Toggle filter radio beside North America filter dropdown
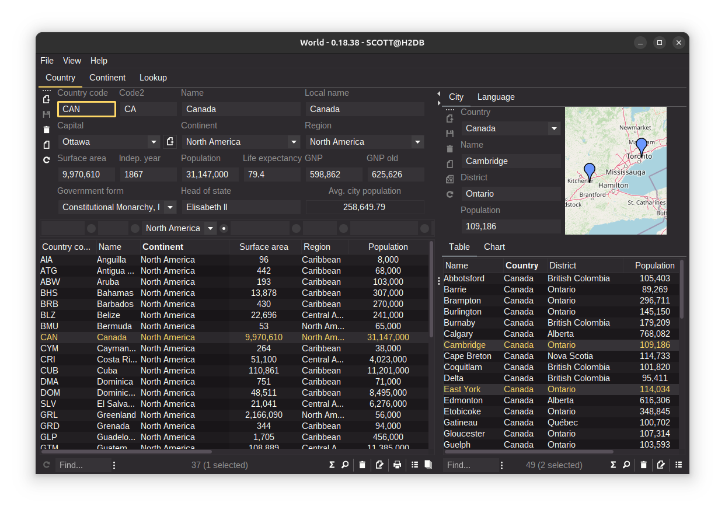The width and height of the screenshot is (725, 513). [224, 228]
